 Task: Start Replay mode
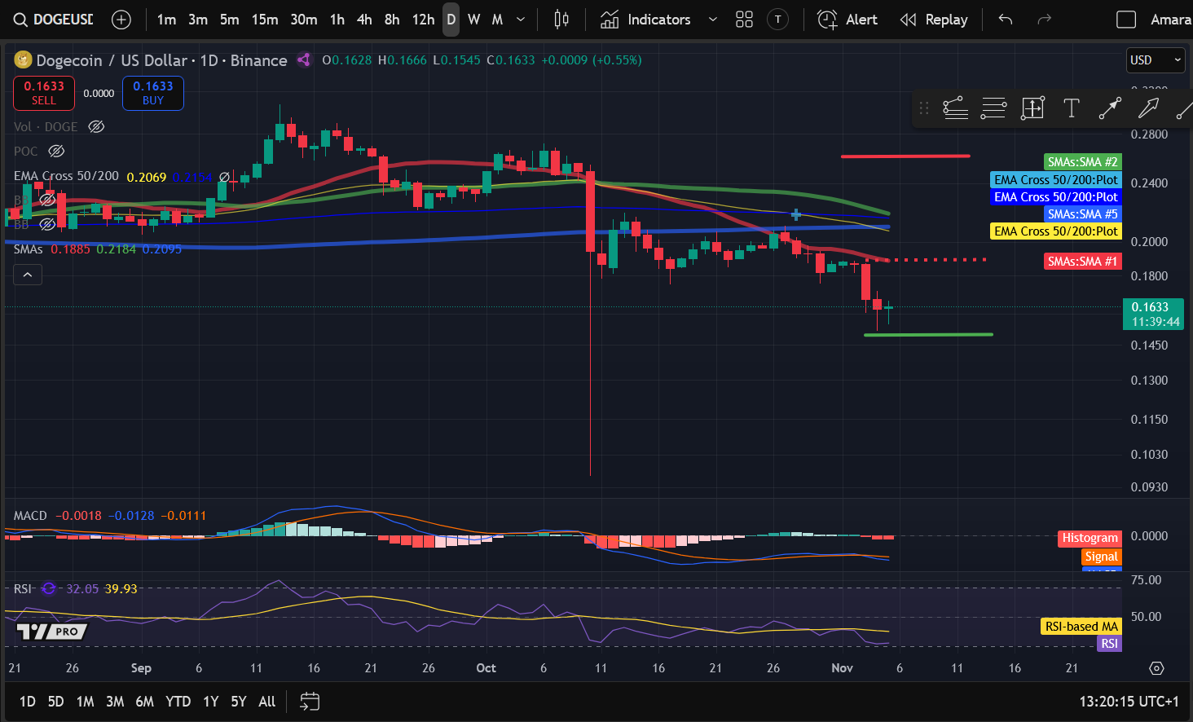click(x=934, y=19)
